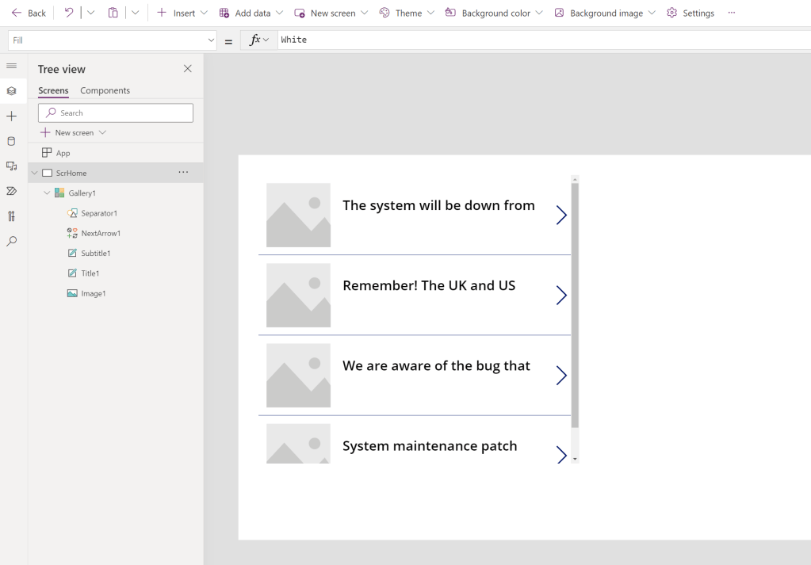The height and width of the screenshot is (565, 811).
Task: Expand the ScrHome screen in tree view
Action: click(34, 172)
